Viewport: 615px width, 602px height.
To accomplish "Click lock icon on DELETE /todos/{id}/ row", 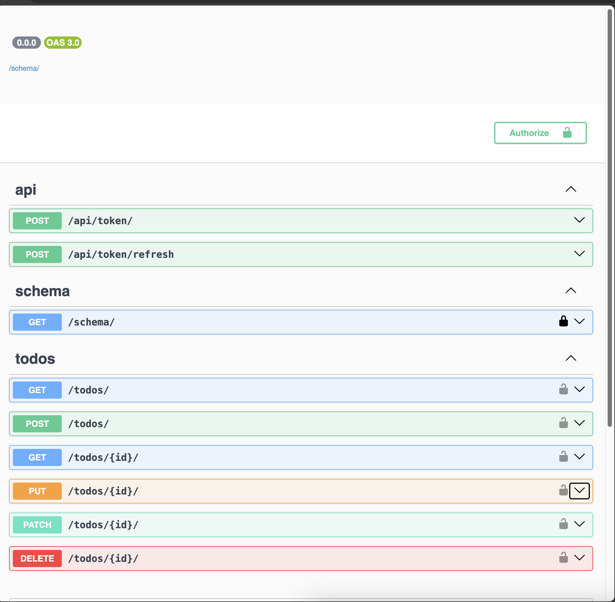I will [x=563, y=558].
